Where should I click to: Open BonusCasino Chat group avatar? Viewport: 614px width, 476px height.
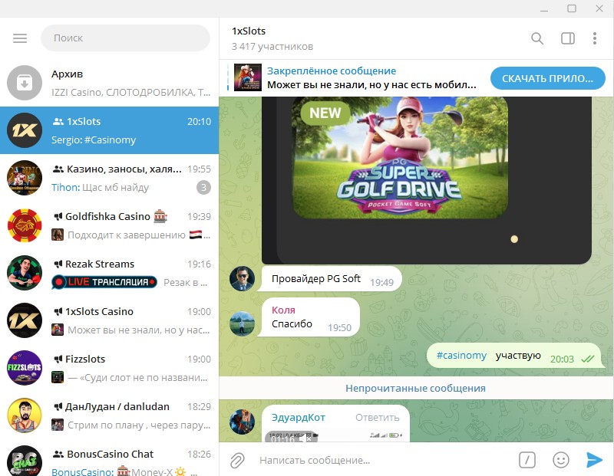click(x=25, y=461)
